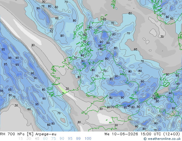The height and width of the screenshot is (141, 182).
Task: Click the legend value 100 in the color scale
Action: (x=88, y=139)
